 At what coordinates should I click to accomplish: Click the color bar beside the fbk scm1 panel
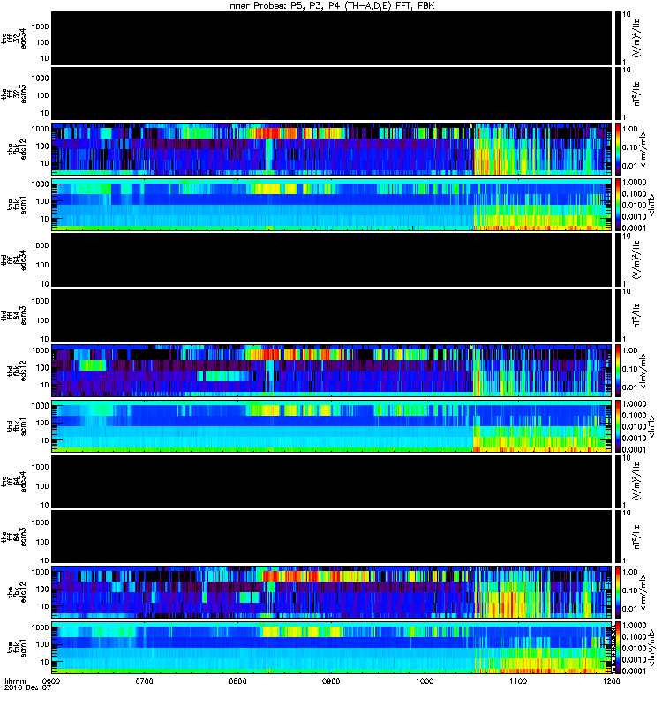[x=617, y=648]
